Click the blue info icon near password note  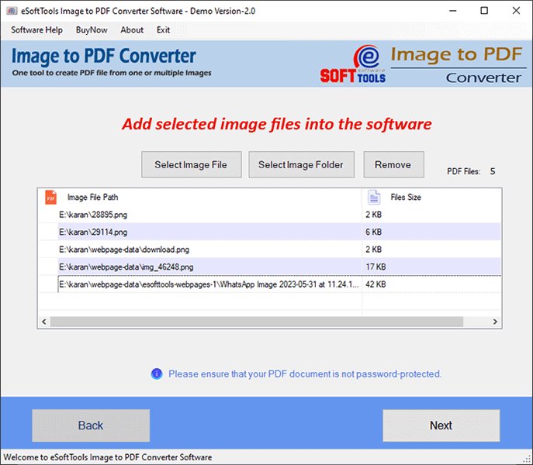click(157, 374)
